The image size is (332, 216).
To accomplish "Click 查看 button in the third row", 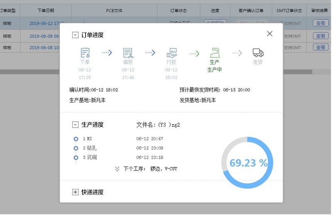I will 320,47.
